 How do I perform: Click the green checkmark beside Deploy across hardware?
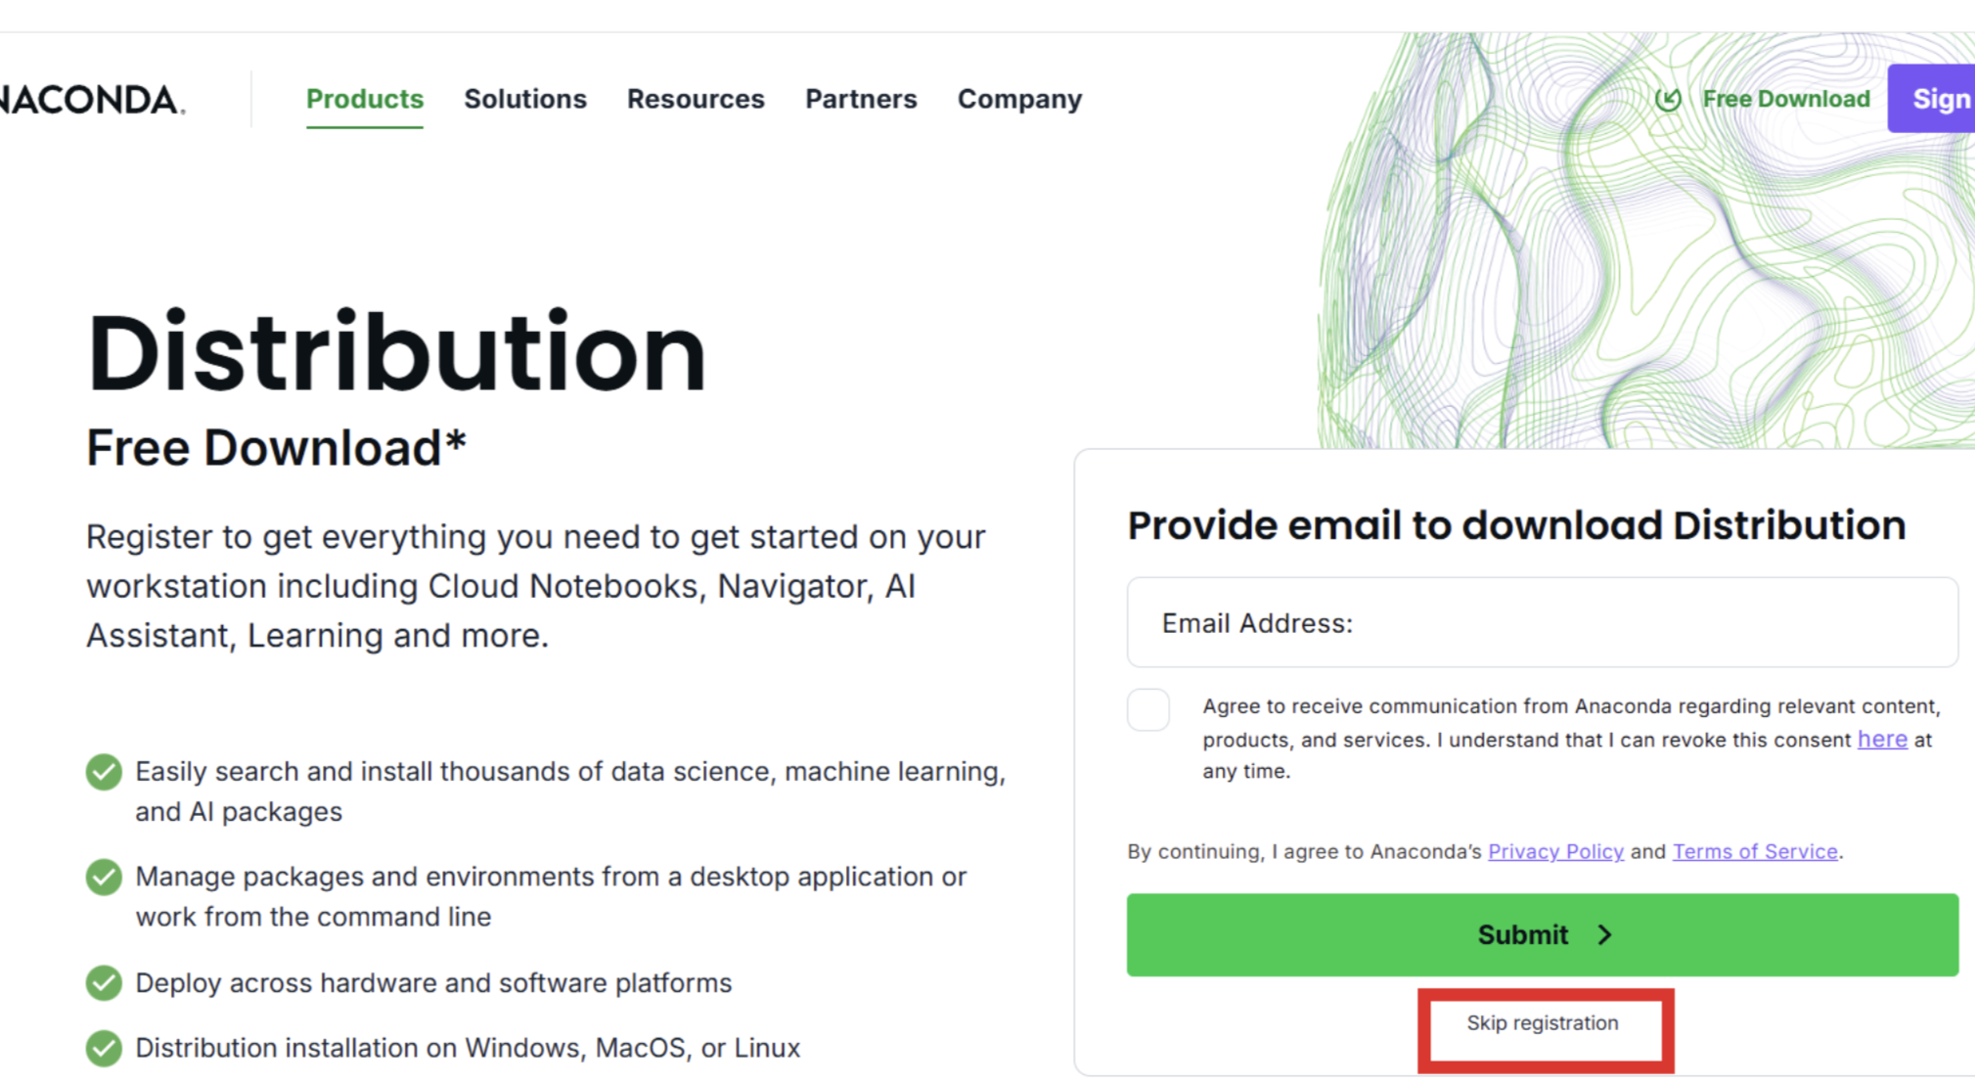click(x=104, y=982)
